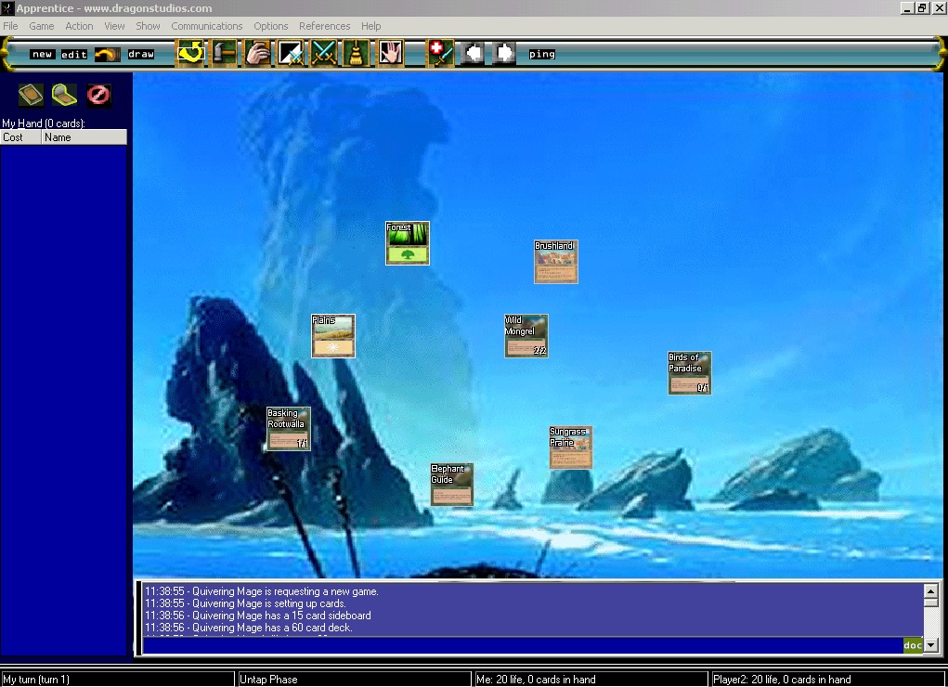The image size is (948, 687).
Task: Select the draw phase hand icon
Action: coord(257,53)
